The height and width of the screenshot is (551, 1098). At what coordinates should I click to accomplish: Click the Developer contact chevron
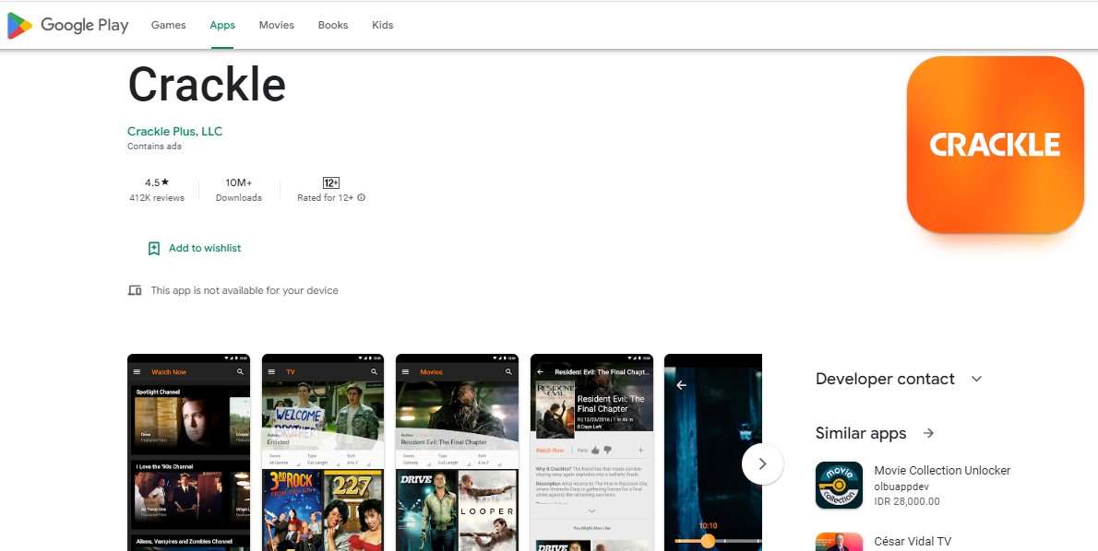pyautogui.click(x=977, y=379)
